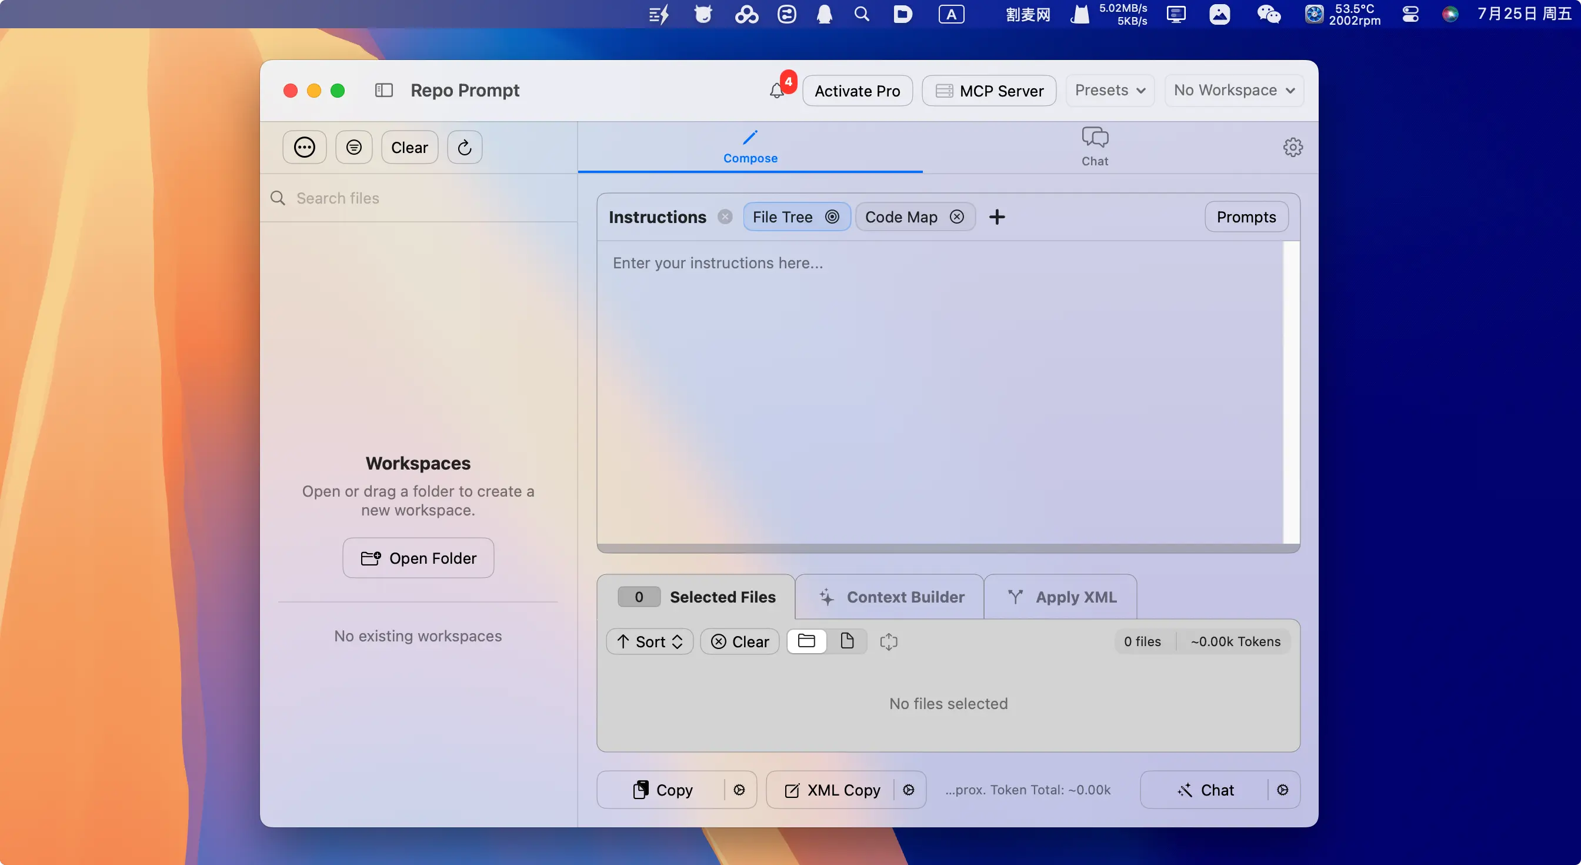Open the ellipsis options menu
Screen dimensions: 1581x865
pyautogui.click(x=305, y=147)
